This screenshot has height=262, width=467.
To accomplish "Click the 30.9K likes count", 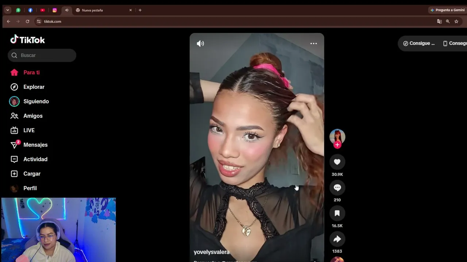I will pyautogui.click(x=337, y=174).
